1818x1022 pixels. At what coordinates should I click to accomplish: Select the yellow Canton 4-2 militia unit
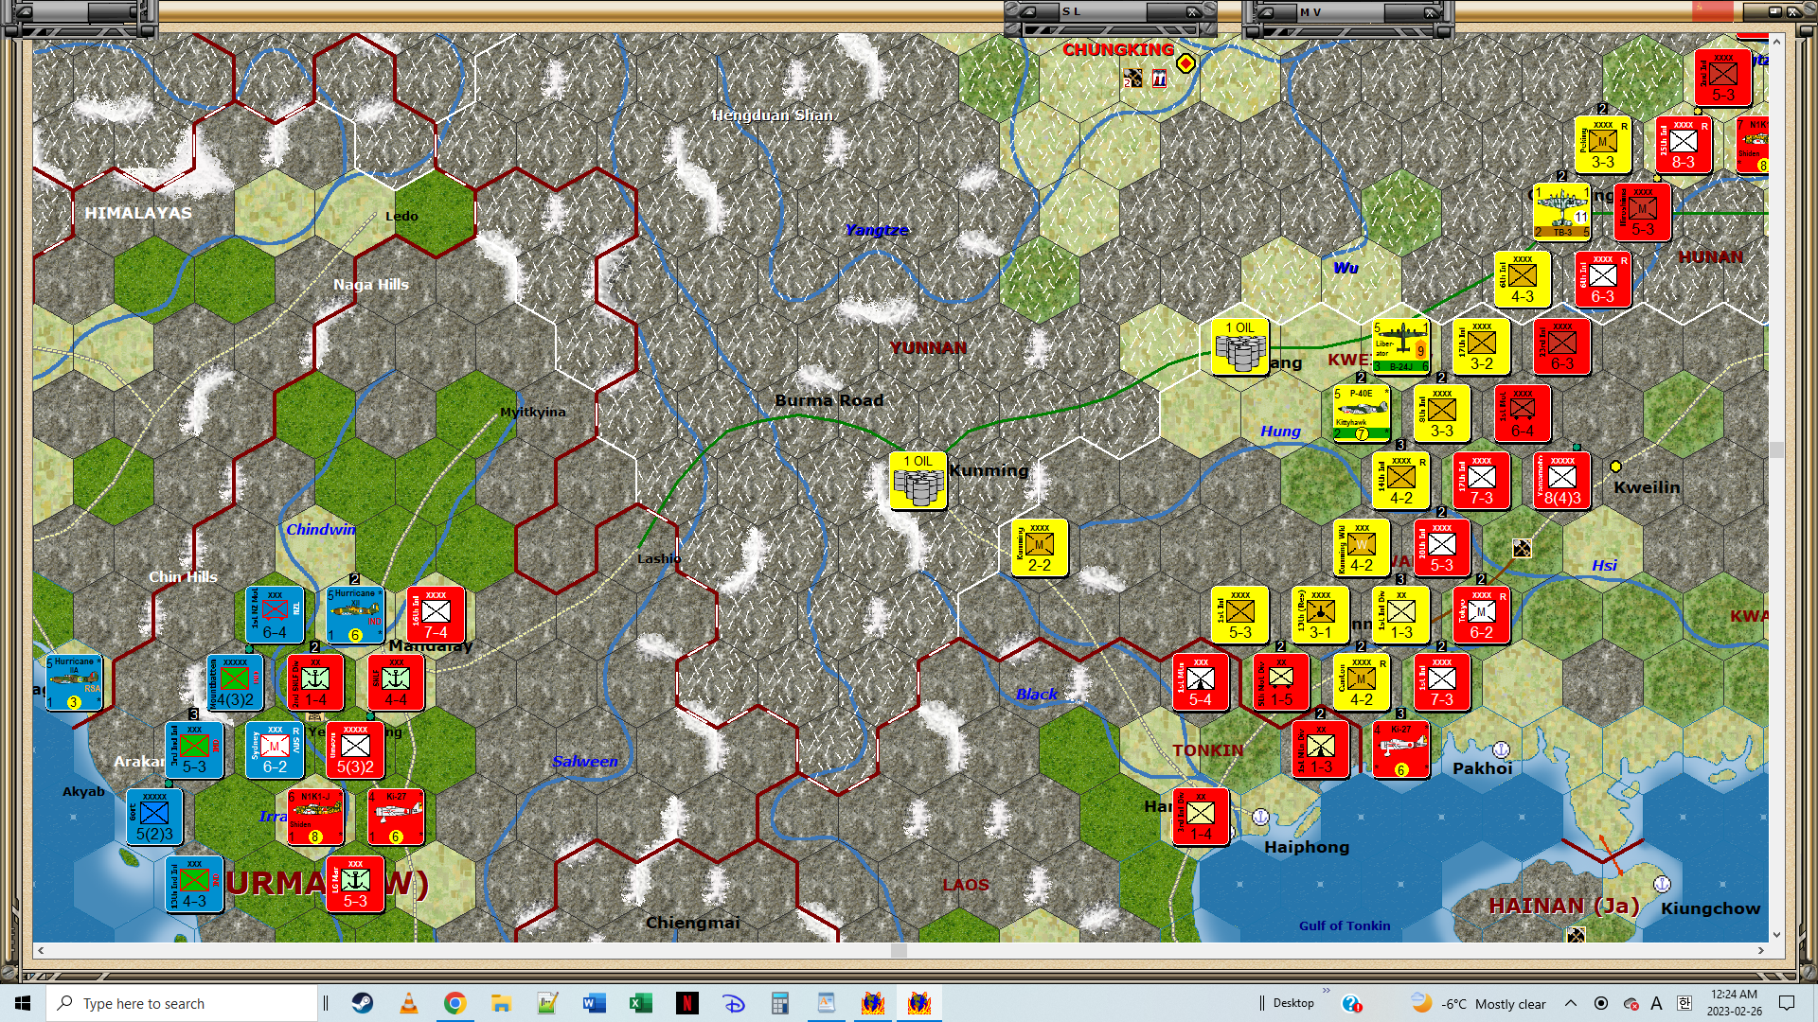(1361, 682)
